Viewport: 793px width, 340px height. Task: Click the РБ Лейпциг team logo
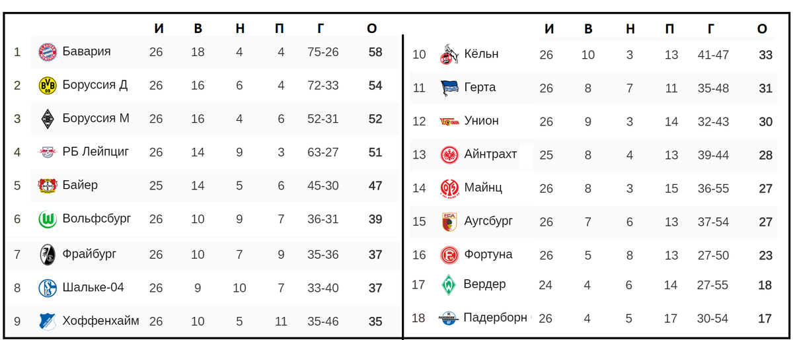click(48, 152)
